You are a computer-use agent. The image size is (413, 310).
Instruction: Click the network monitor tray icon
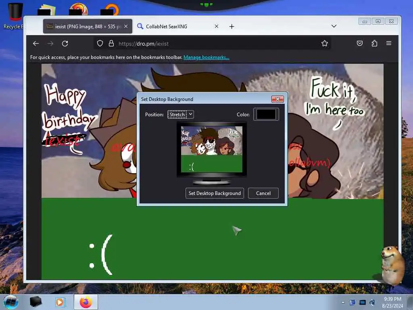[x=363, y=302]
